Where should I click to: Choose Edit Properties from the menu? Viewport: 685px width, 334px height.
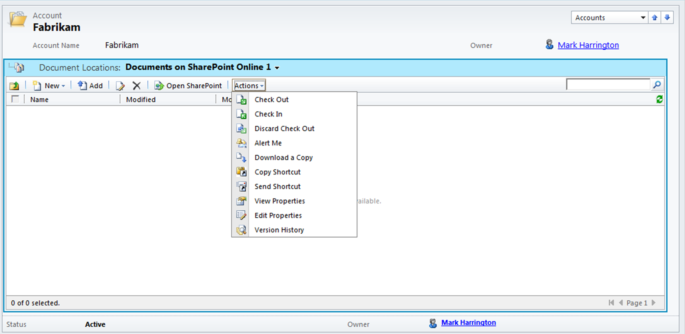tap(278, 216)
